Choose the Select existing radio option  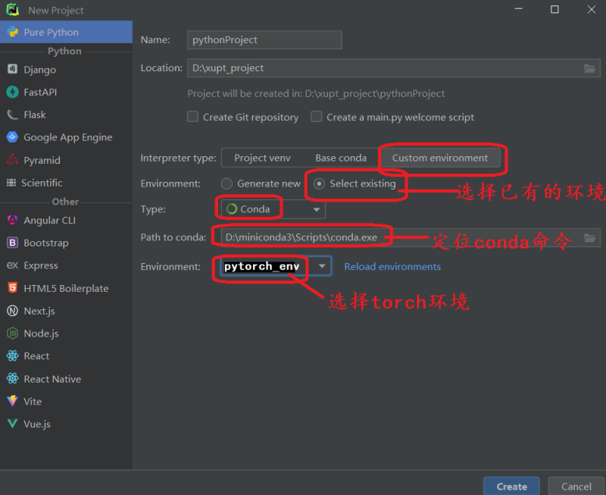[x=319, y=183]
